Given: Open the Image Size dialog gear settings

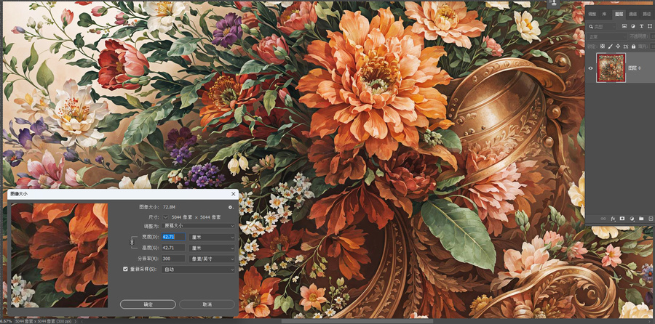Looking at the screenshot, I should (231, 207).
